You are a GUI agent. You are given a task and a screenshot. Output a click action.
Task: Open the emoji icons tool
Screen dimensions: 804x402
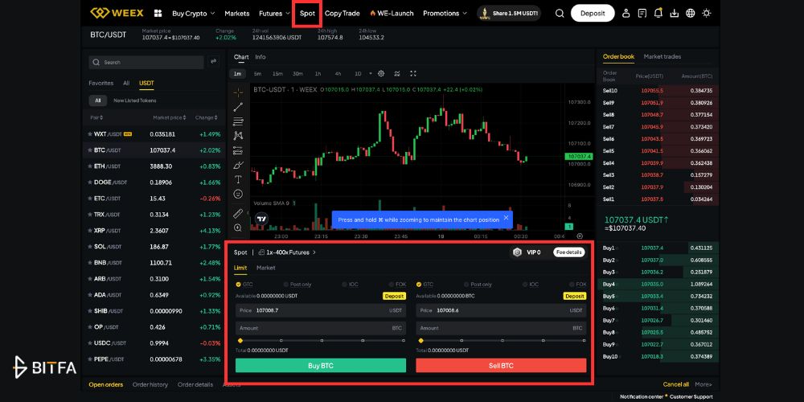pos(238,194)
